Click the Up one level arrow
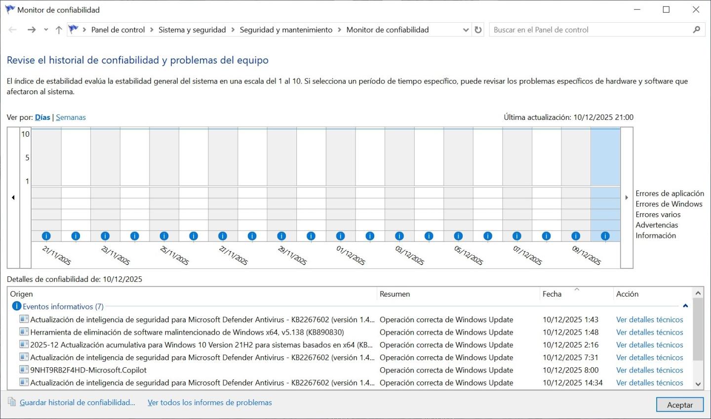Image resolution: width=711 pixels, height=419 pixels. tap(59, 30)
